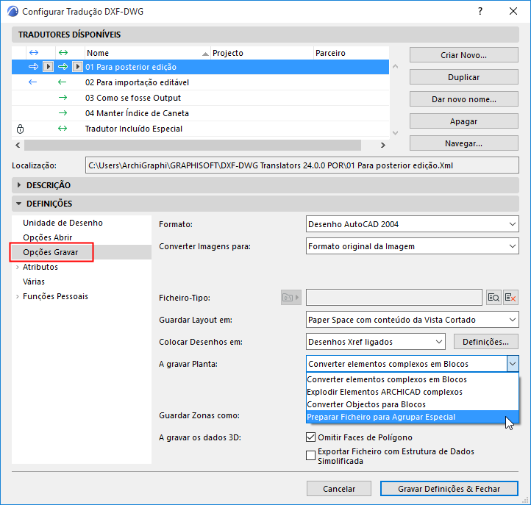Viewport: 531px width, 505px height.
Task: Open the Converter Imagens para dropdown
Action: (x=412, y=246)
